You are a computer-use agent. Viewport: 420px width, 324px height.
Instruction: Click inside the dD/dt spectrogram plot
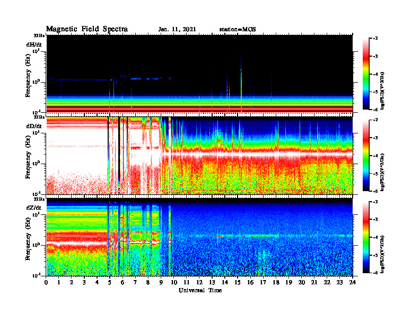click(199, 155)
